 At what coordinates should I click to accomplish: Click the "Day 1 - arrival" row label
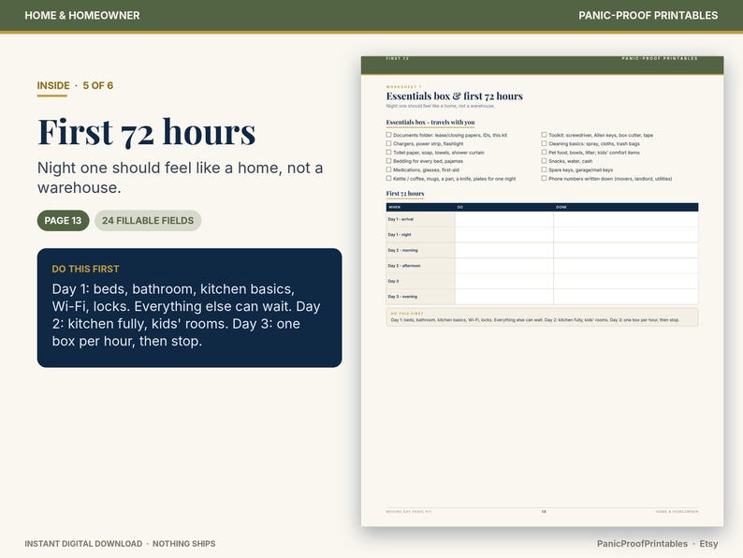pyautogui.click(x=401, y=219)
